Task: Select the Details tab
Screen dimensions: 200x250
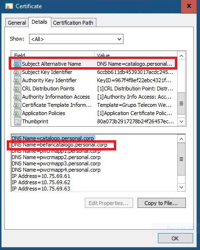Action: point(39,22)
